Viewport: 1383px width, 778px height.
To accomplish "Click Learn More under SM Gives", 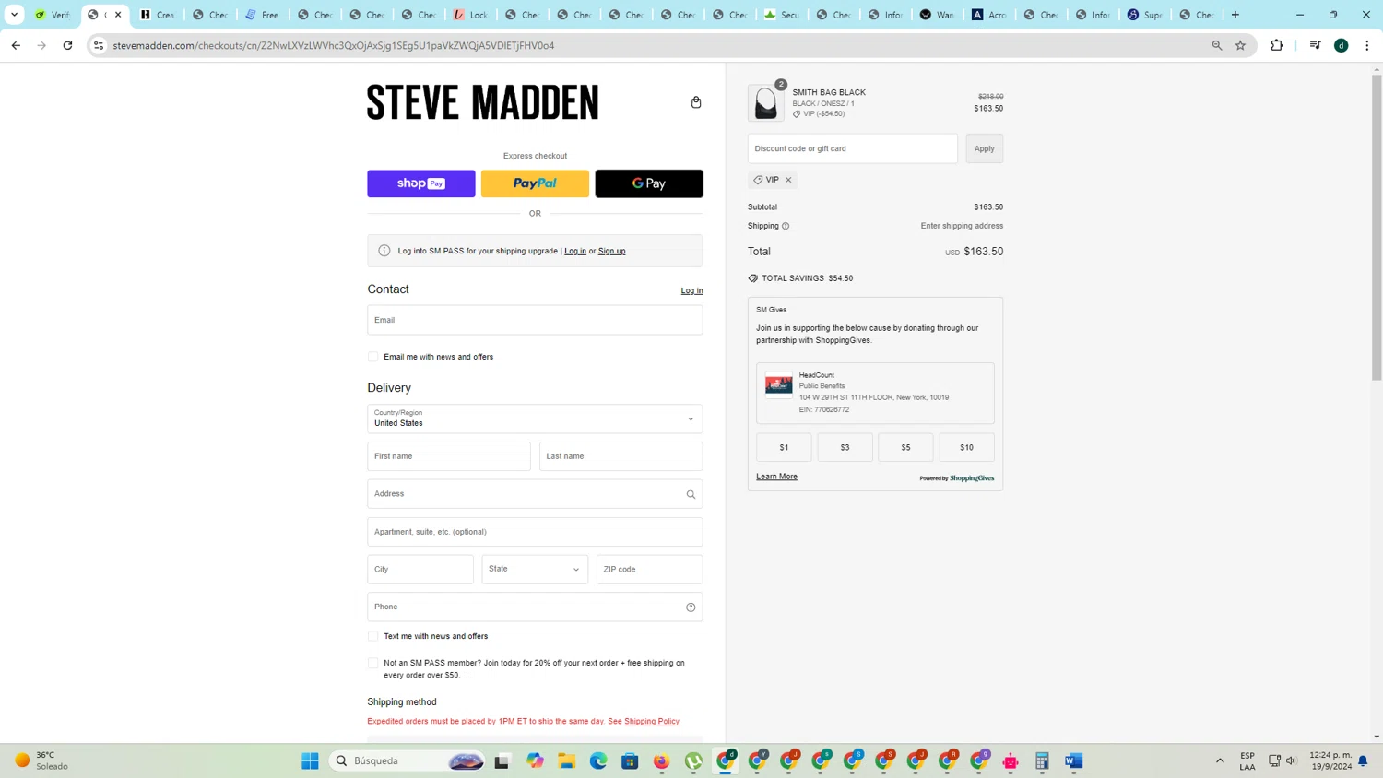I will point(776,477).
